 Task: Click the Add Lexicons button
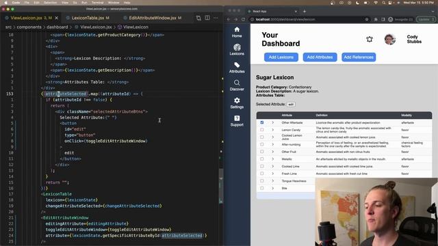coord(281,57)
